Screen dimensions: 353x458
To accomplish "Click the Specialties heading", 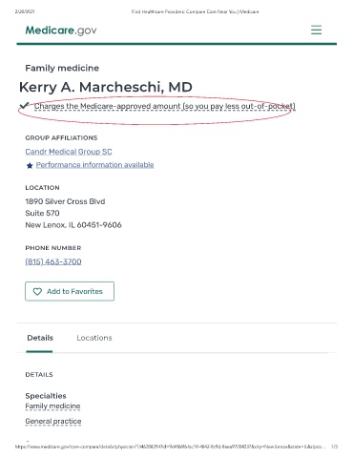I will click(46, 396).
